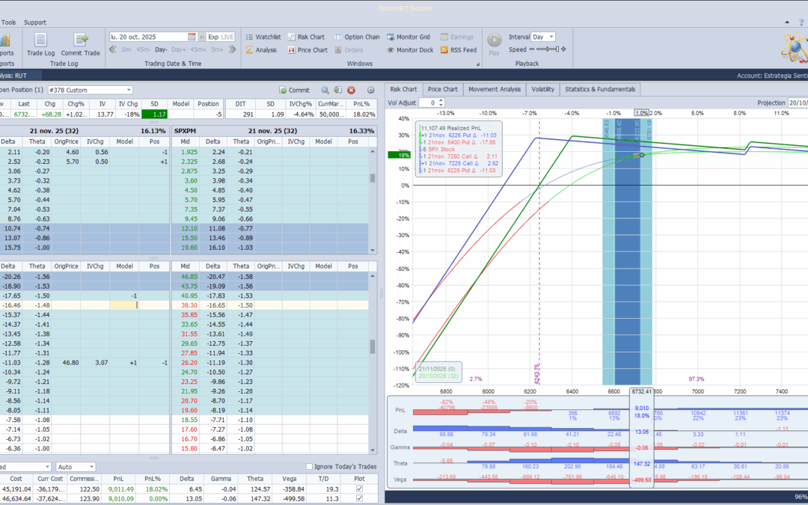The width and height of the screenshot is (808, 505).
Task: Decrease playback speed with the minus icon
Action: coord(532,49)
